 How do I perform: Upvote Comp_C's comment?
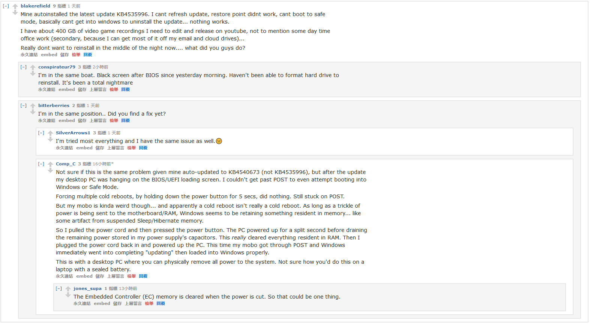coord(51,164)
